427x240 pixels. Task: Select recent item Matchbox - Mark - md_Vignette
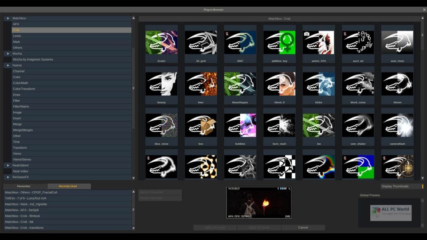tap(68, 204)
